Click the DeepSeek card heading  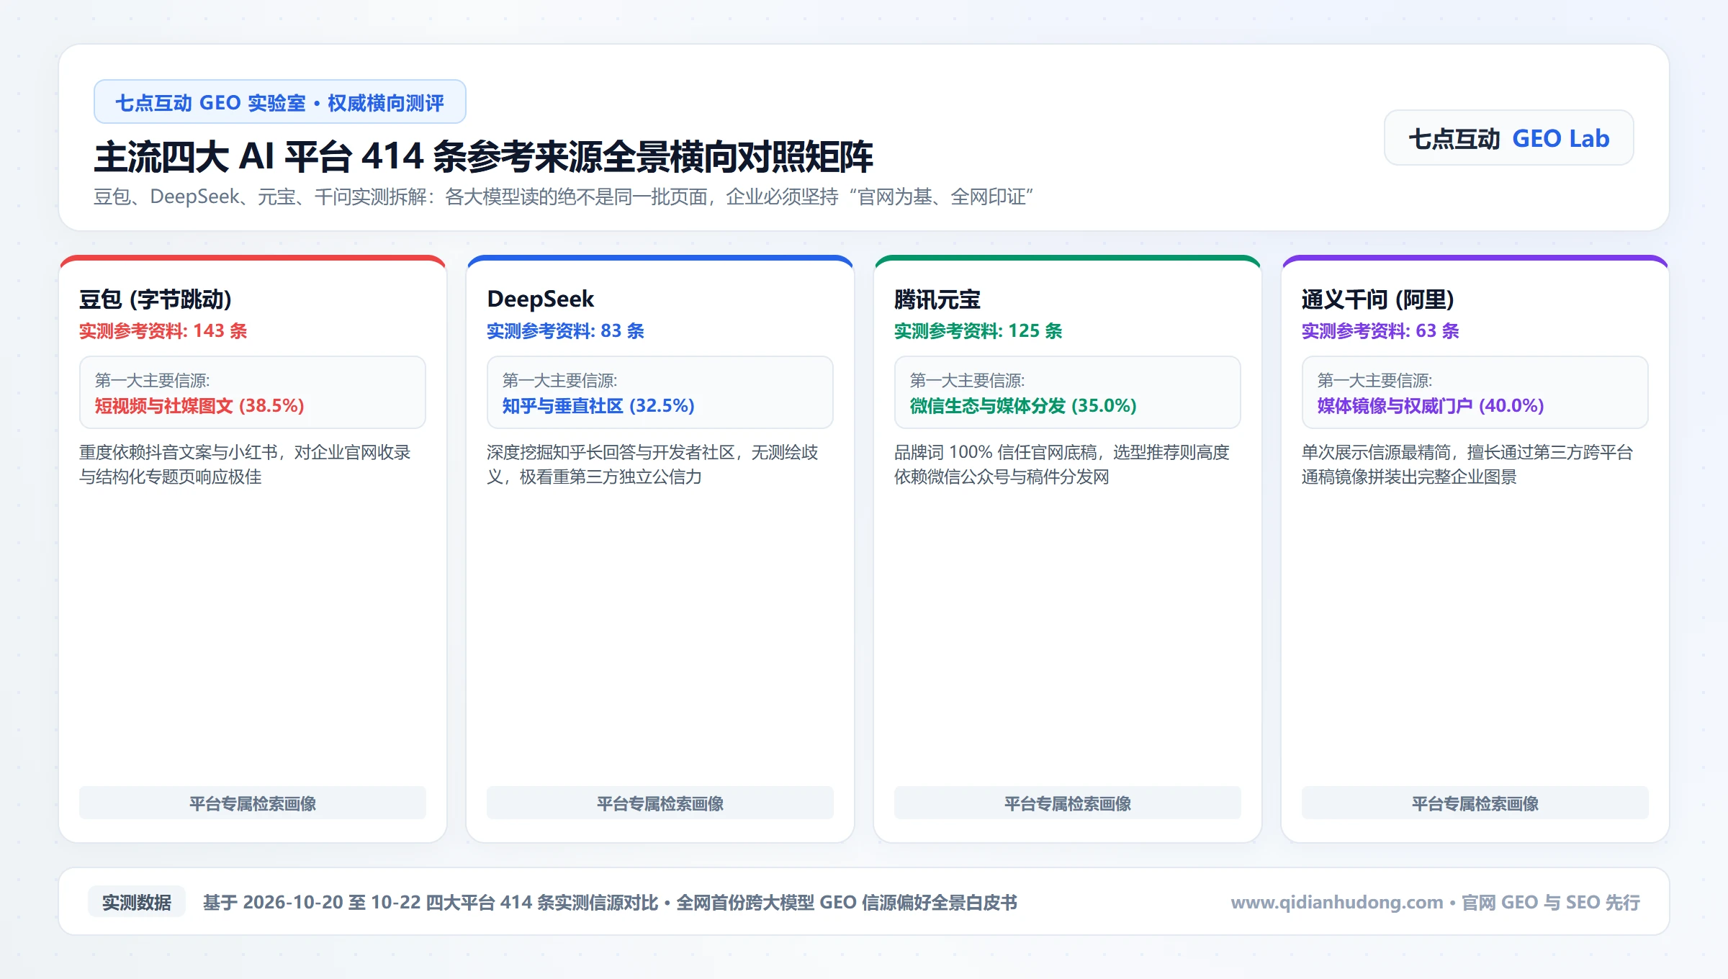coord(541,299)
